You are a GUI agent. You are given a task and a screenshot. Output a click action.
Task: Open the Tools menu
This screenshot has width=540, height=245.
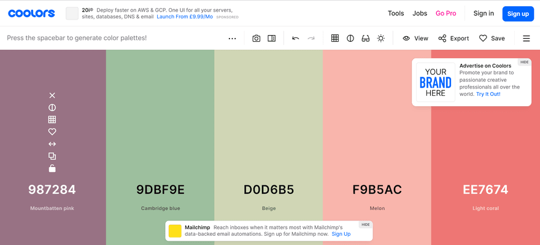point(396,14)
